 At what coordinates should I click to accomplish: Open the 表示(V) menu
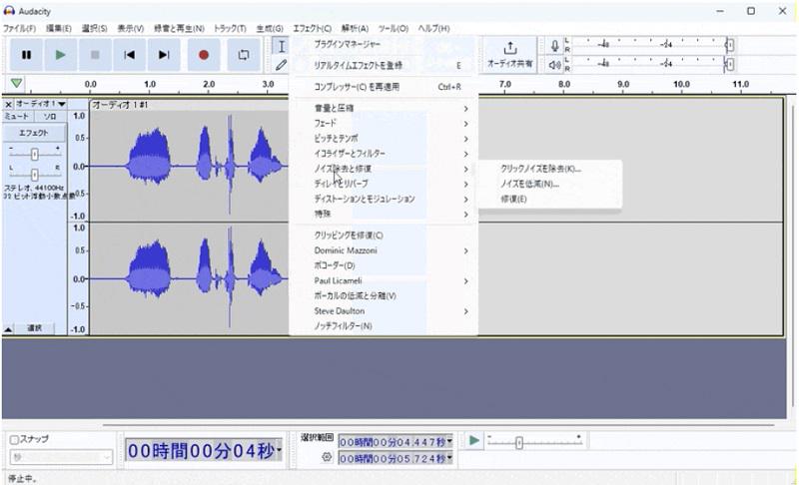tap(131, 29)
